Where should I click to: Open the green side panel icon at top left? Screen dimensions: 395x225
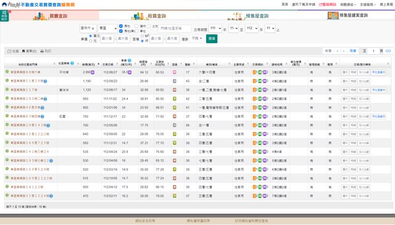4,15
